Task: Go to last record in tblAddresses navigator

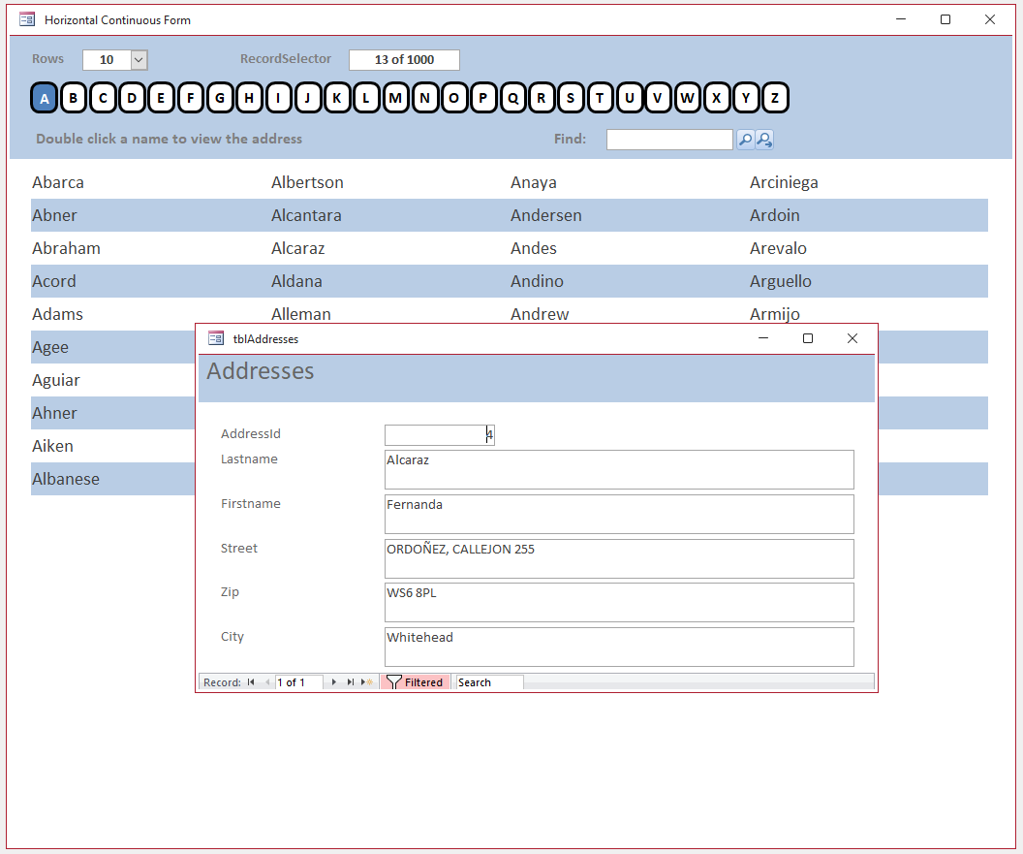Action: 351,682
